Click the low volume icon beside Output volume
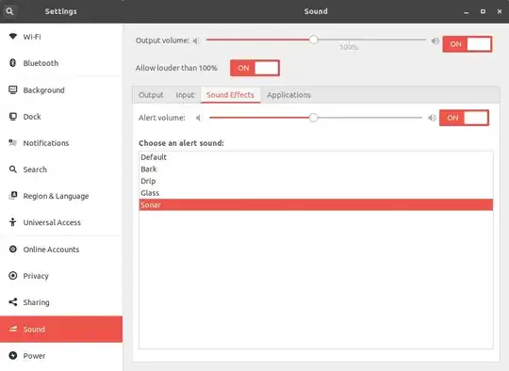The height and width of the screenshot is (371, 509). (x=195, y=40)
